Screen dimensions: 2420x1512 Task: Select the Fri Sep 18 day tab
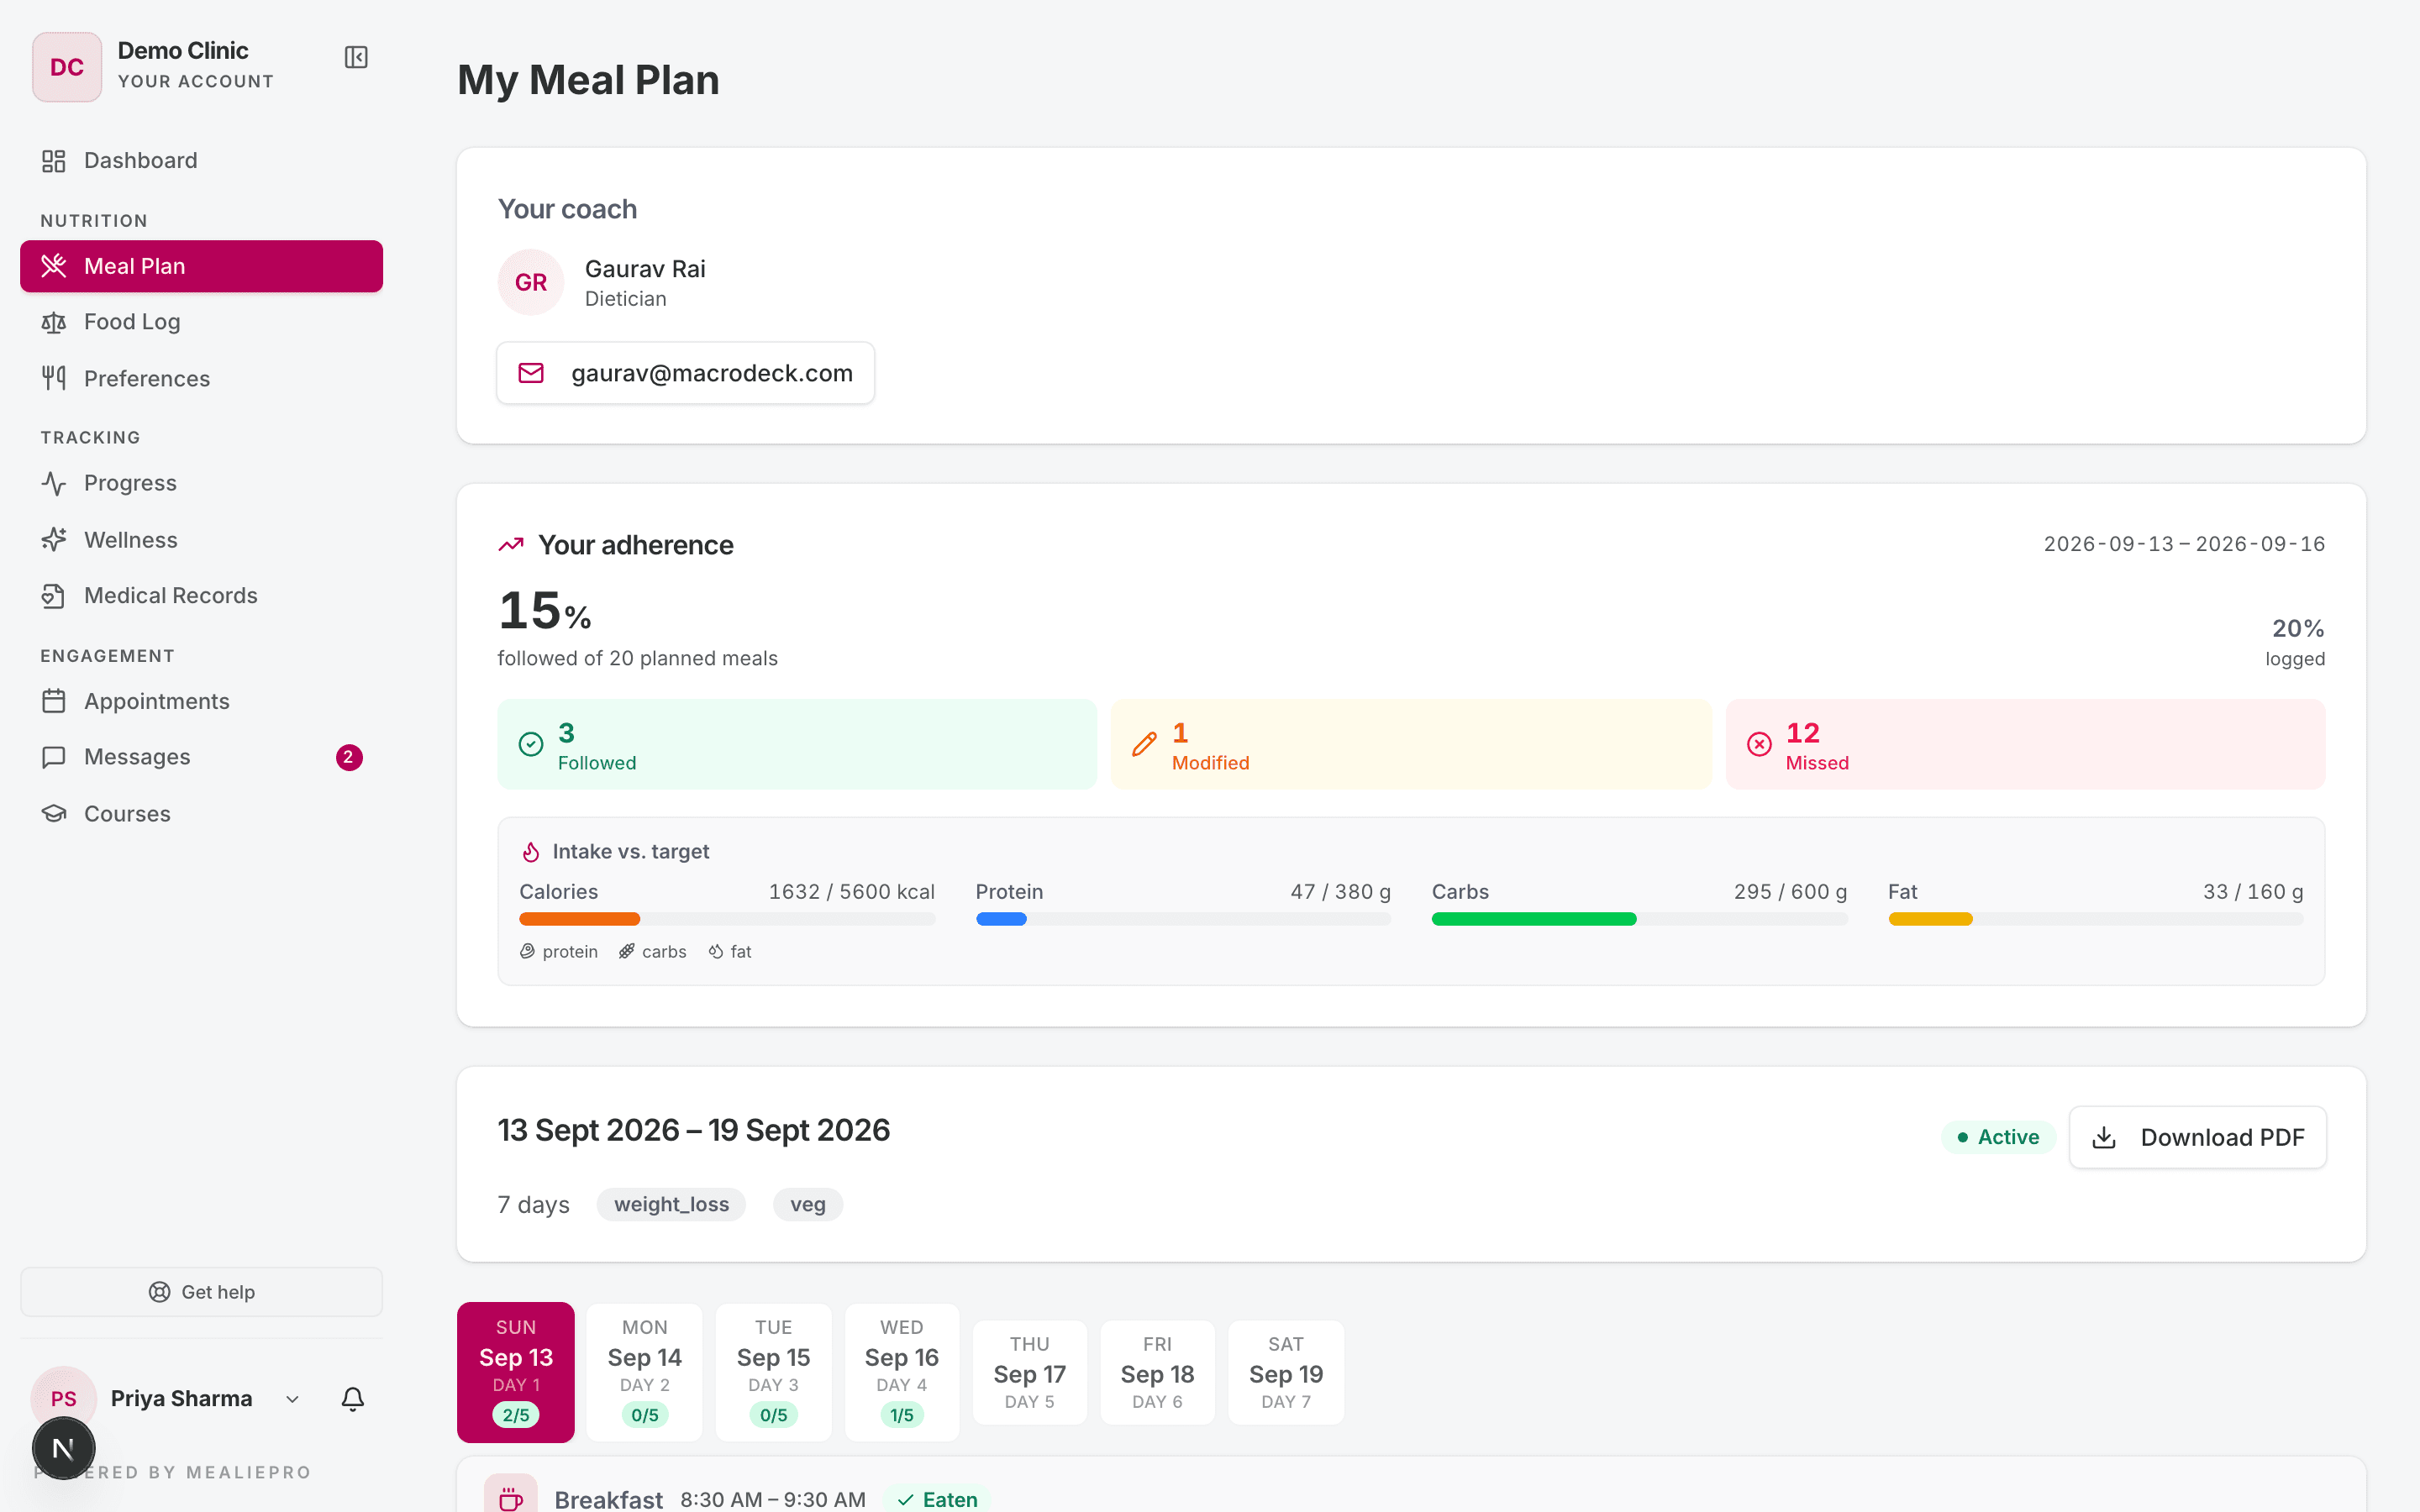pos(1158,1372)
